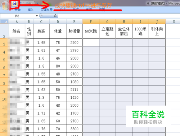This screenshot has width=180, height=136.
Task: Select column B header
Action: [29, 21]
